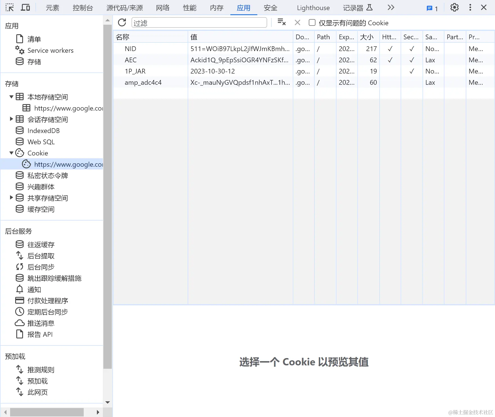Open DevTools settings gear
Viewport: 495px width, 417px height.
tap(454, 8)
